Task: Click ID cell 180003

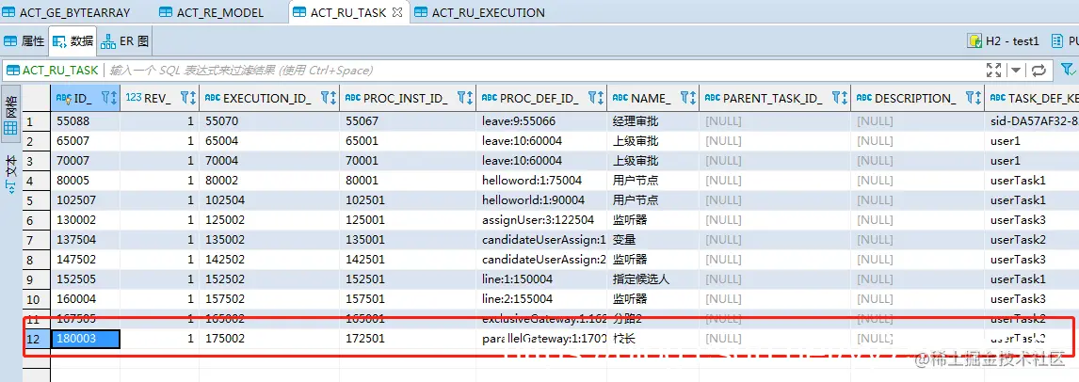Action: coord(86,338)
